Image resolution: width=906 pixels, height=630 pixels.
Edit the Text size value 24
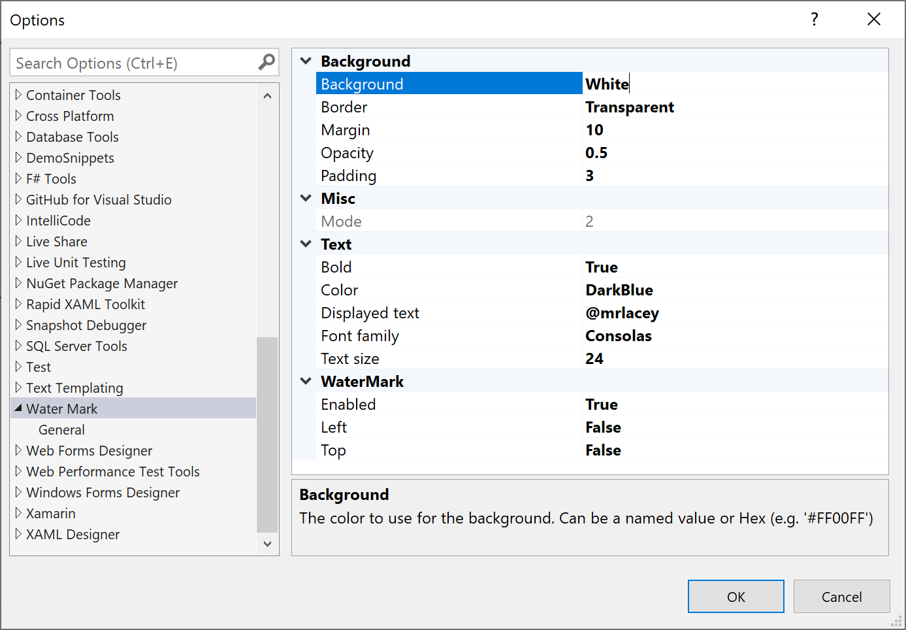tap(735, 358)
